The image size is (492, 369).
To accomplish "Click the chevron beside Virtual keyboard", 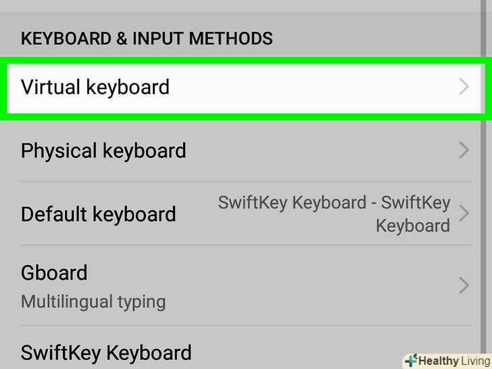I will pos(464,87).
